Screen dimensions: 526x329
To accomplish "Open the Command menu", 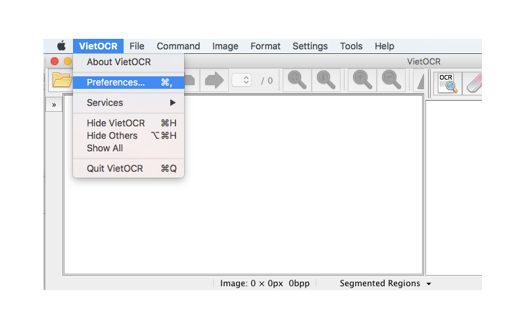I will 178,46.
